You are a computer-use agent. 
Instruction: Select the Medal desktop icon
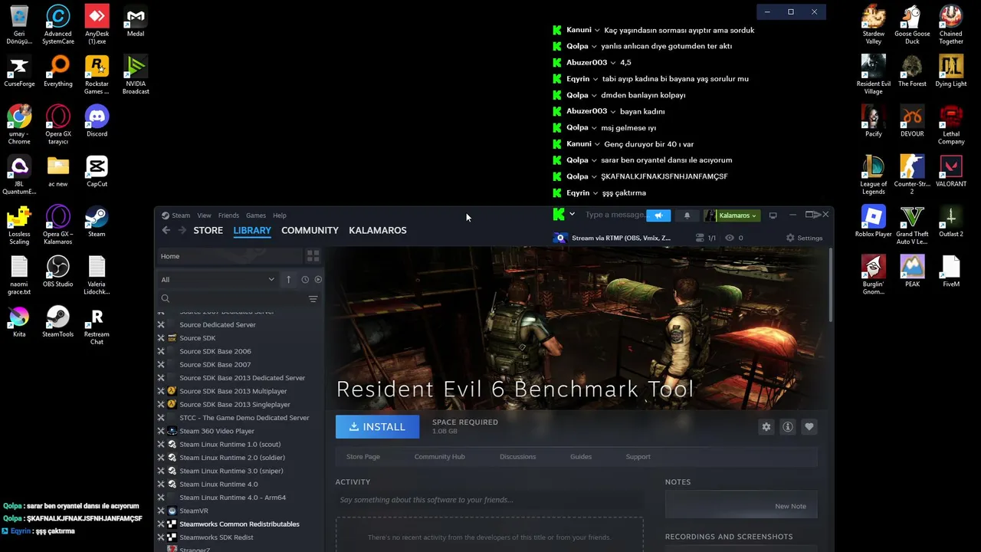pyautogui.click(x=136, y=21)
